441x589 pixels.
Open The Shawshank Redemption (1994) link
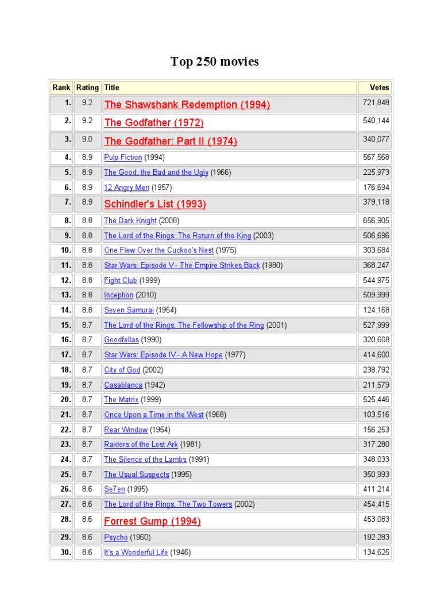(x=187, y=105)
